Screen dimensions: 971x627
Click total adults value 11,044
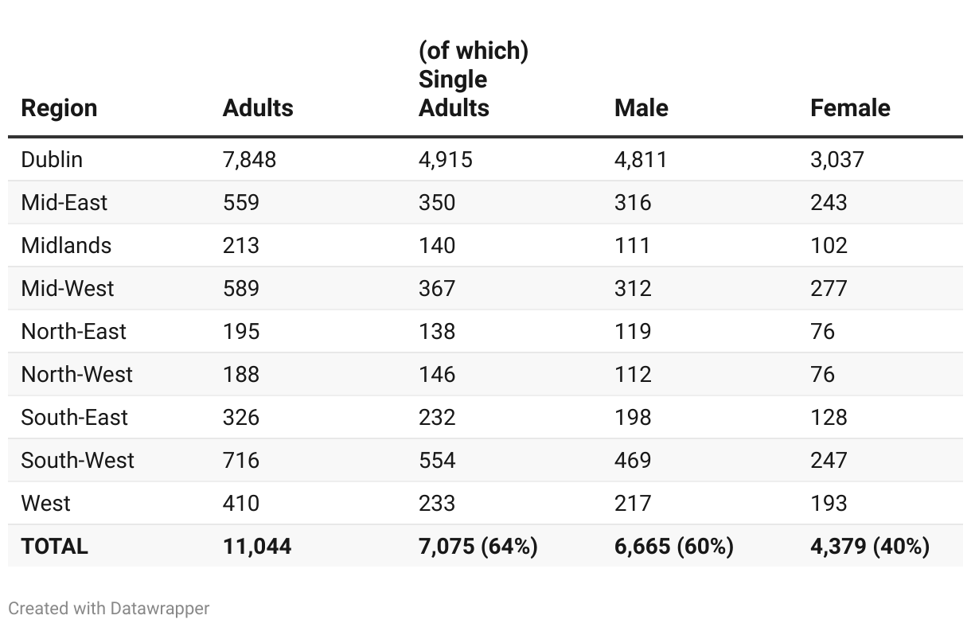point(257,547)
